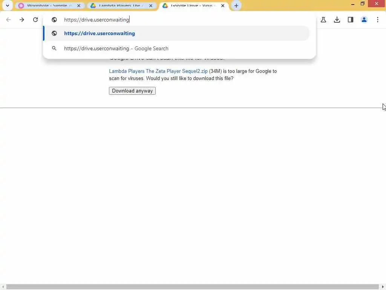Go back to the previous page

pos(8,20)
